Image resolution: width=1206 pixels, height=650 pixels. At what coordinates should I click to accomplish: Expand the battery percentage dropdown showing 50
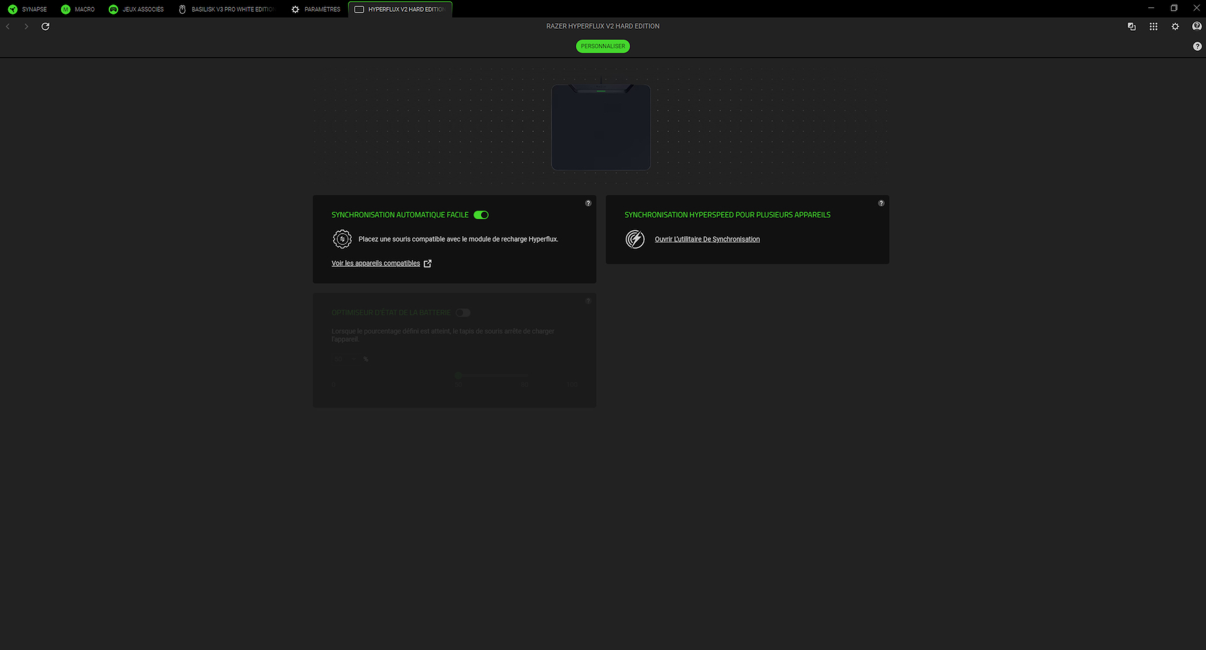(345, 359)
